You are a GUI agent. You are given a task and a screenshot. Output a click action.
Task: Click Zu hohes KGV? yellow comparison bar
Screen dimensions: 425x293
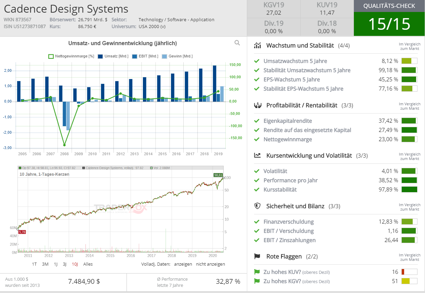409,281
